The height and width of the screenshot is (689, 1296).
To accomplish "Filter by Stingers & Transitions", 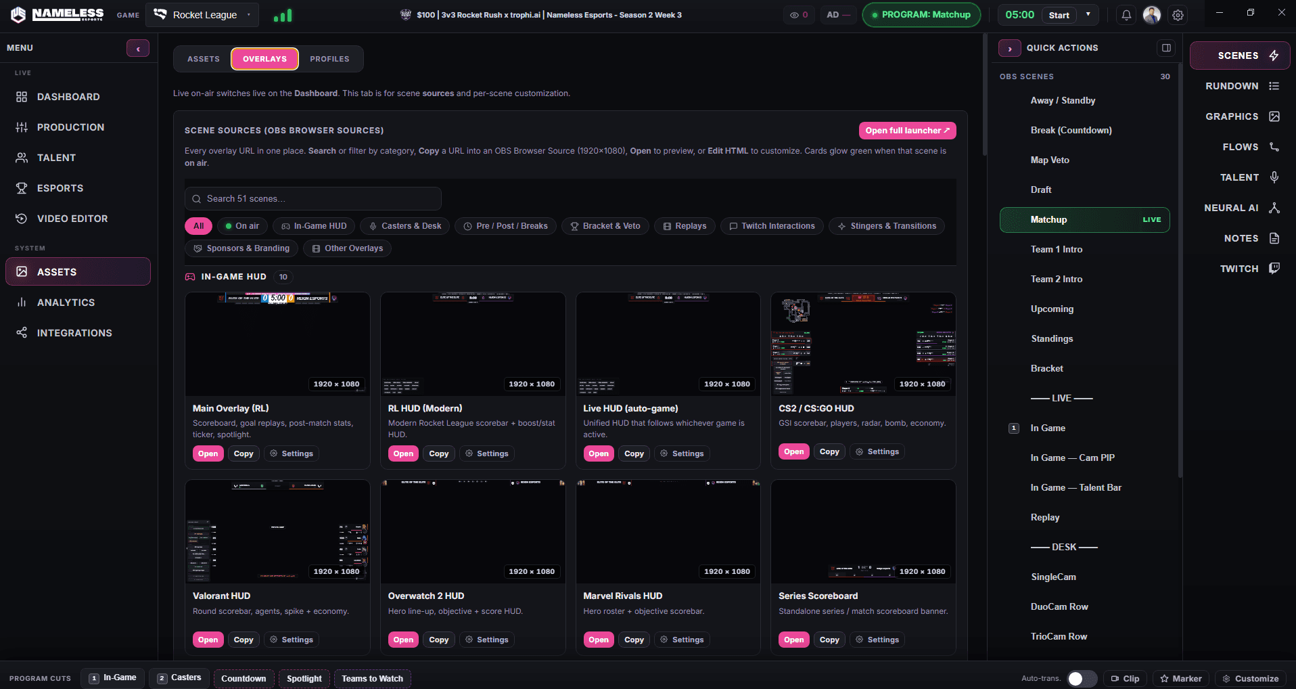I will pos(887,226).
